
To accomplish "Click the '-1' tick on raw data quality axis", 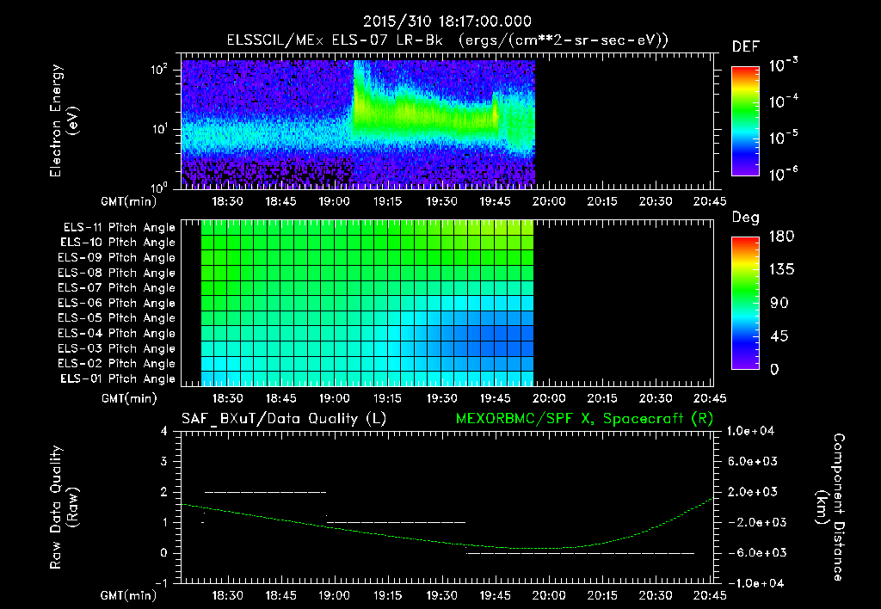I will pyautogui.click(x=161, y=583).
